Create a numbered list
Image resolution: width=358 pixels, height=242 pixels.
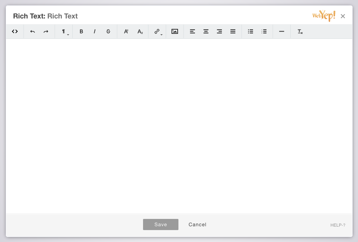[264, 31]
